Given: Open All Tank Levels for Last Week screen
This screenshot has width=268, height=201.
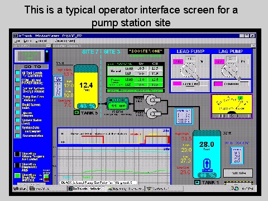Looking at the screenshot, I should click(18, 73).
